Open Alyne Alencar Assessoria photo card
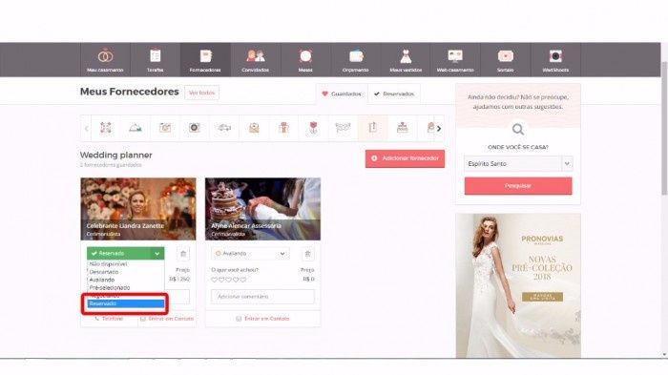Viewport: 668px width, 375px height. pos(262,209)
